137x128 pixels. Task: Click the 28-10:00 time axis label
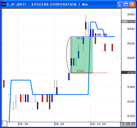pyautogui.click(x=98, y=124)
